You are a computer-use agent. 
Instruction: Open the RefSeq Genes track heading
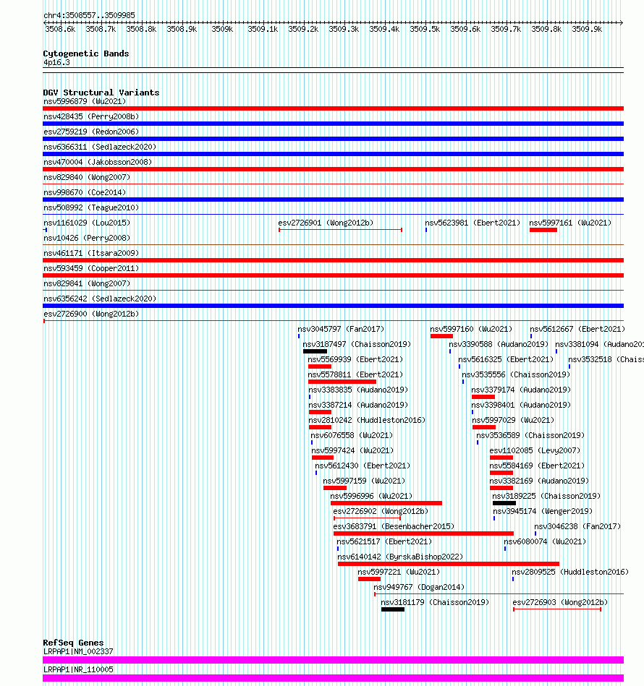[73, 643]
